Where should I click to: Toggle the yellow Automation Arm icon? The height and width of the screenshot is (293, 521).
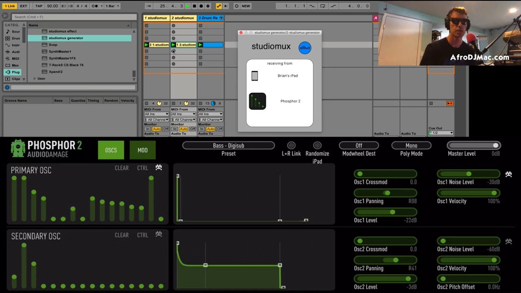coord(219,6)
